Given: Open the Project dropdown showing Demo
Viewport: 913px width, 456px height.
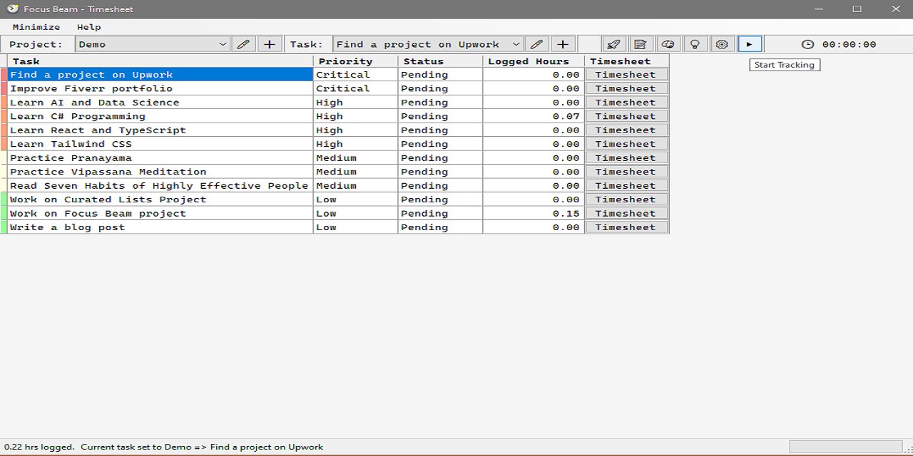Looking at the screenshot, I should tap(153, 44).
